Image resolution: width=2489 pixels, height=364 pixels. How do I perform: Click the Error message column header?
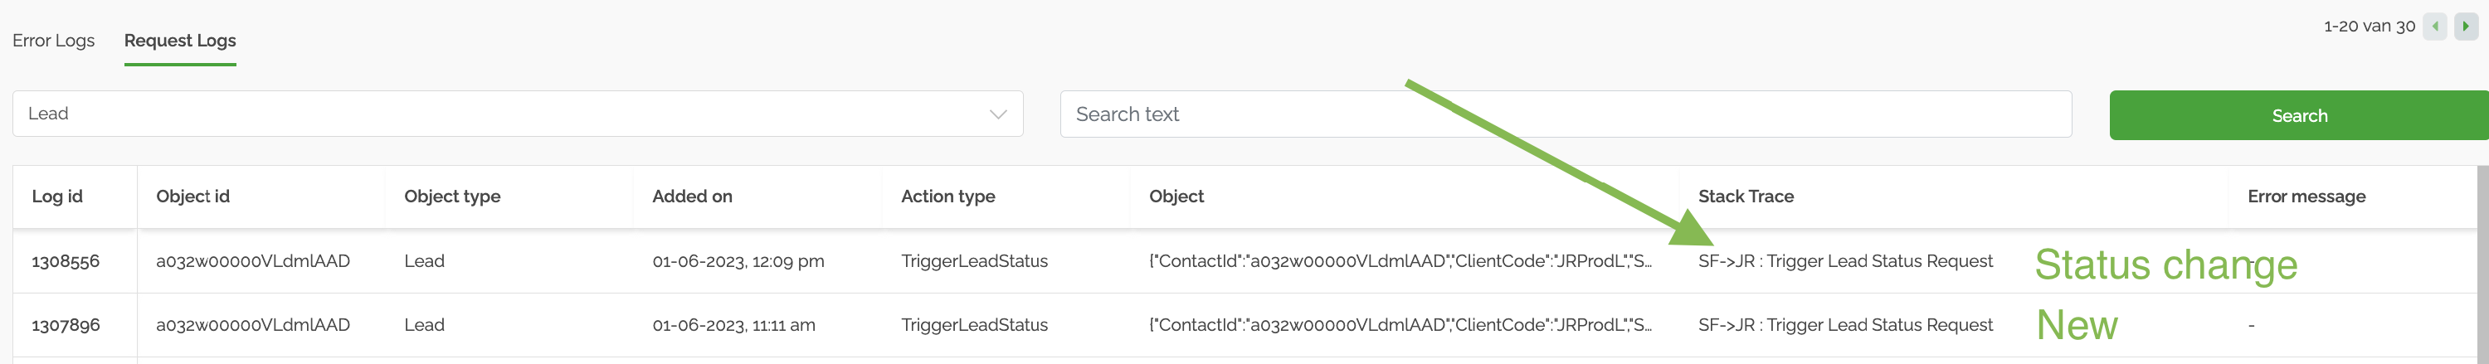tap(2306, 196)
